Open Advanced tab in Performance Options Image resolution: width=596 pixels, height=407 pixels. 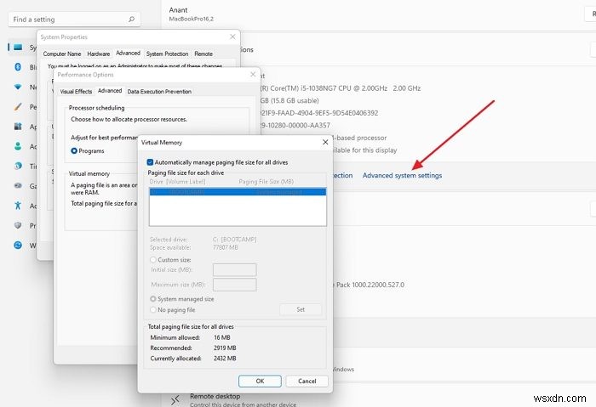(x=110, y=91)
